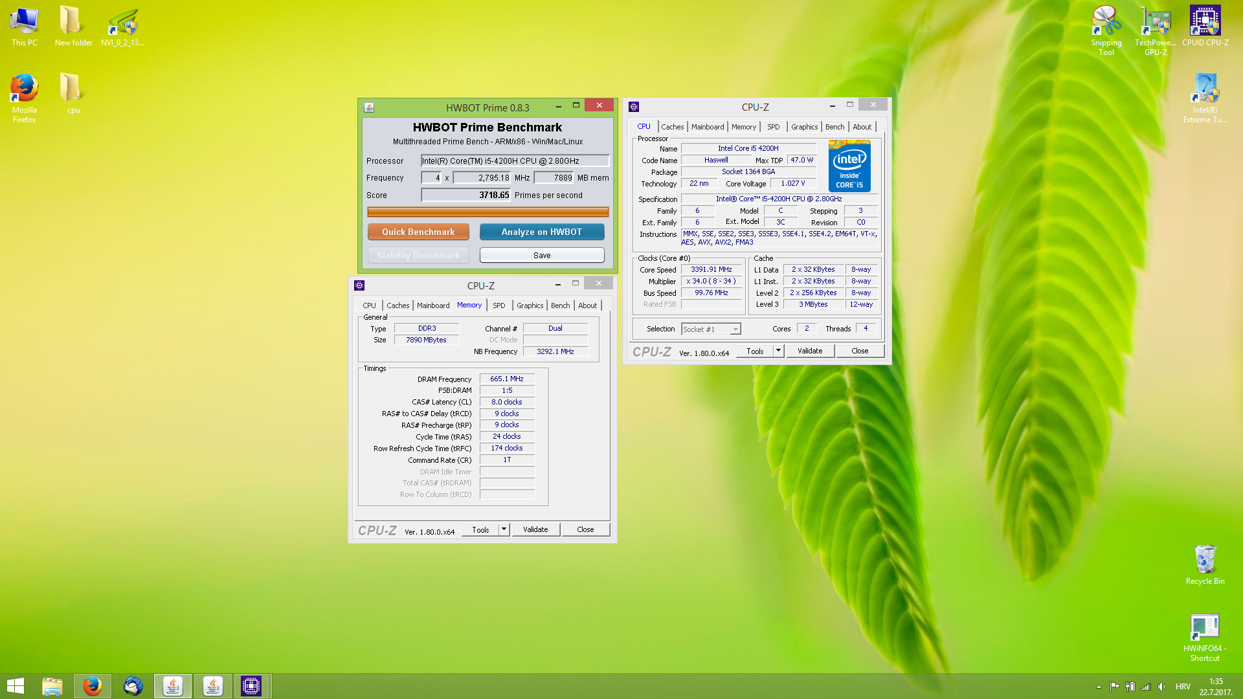
Task: Start the Quick Benchmark
Action: coord(418,232)
